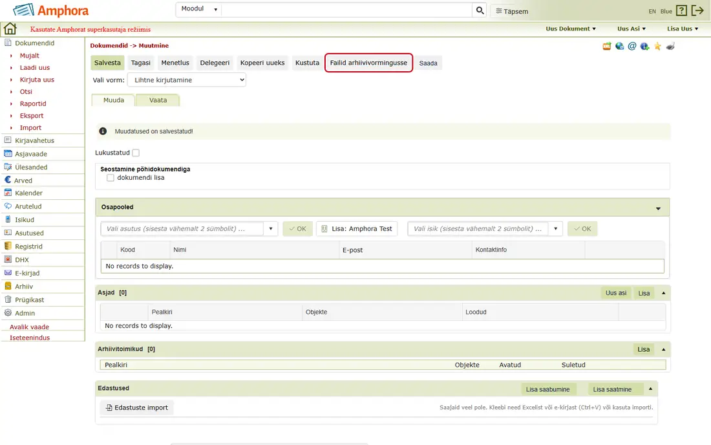Click the Edastuste import button

[136, 407]
